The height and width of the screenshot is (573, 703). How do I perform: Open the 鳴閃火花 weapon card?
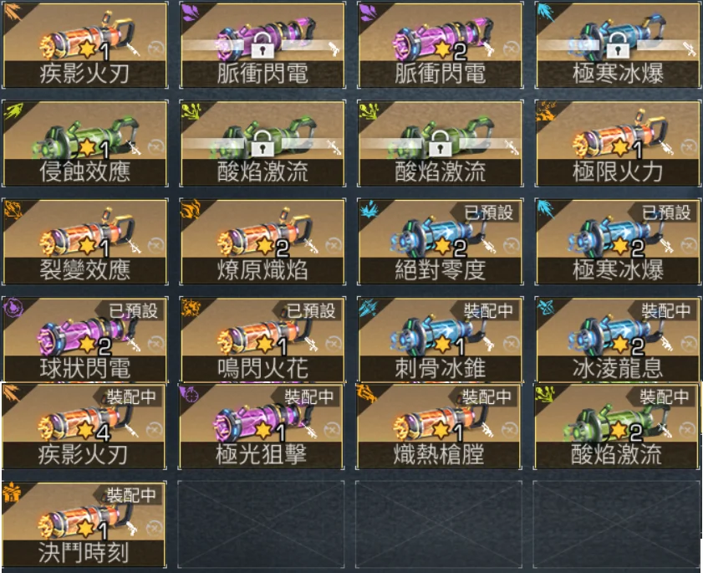click(262, 340)
